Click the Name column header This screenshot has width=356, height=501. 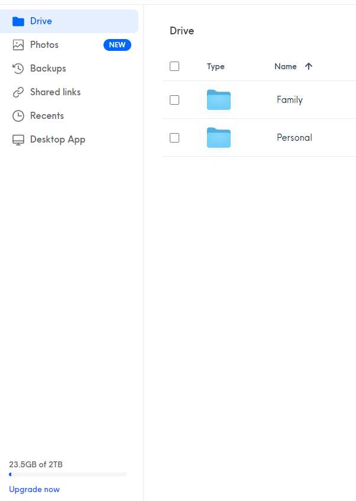tap(284, 66)
